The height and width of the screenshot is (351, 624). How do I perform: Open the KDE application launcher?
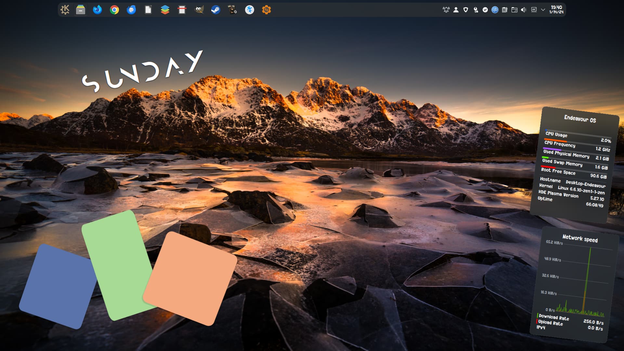coord(65,10)
